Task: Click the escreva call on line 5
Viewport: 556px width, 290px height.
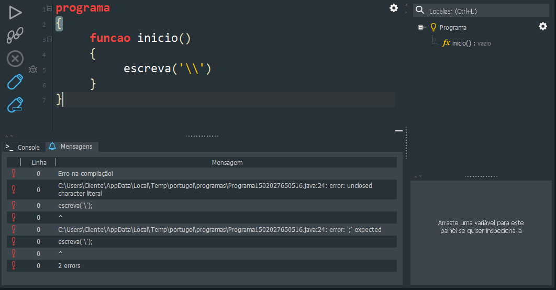Action: 168,68
